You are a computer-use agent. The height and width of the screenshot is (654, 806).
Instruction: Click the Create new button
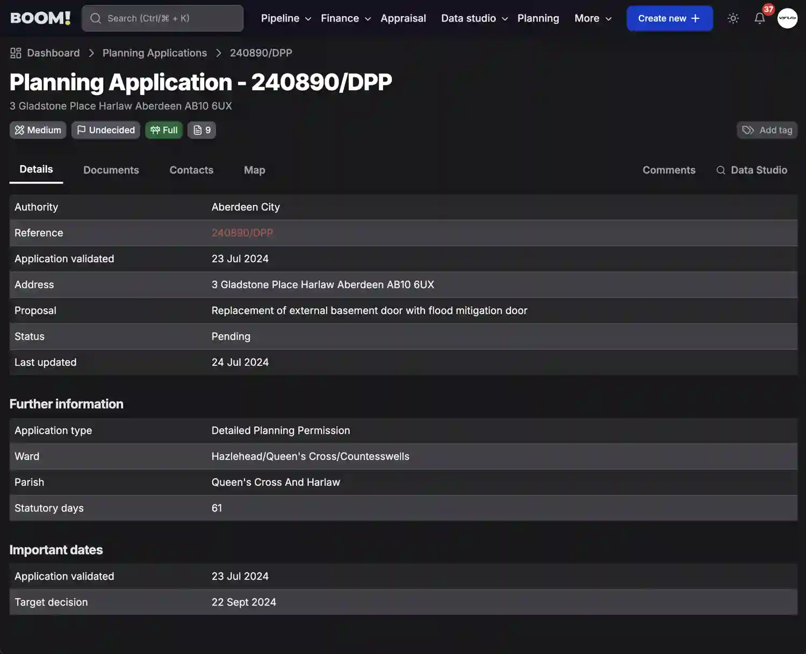pyautogui.click(x=670, y=18)
